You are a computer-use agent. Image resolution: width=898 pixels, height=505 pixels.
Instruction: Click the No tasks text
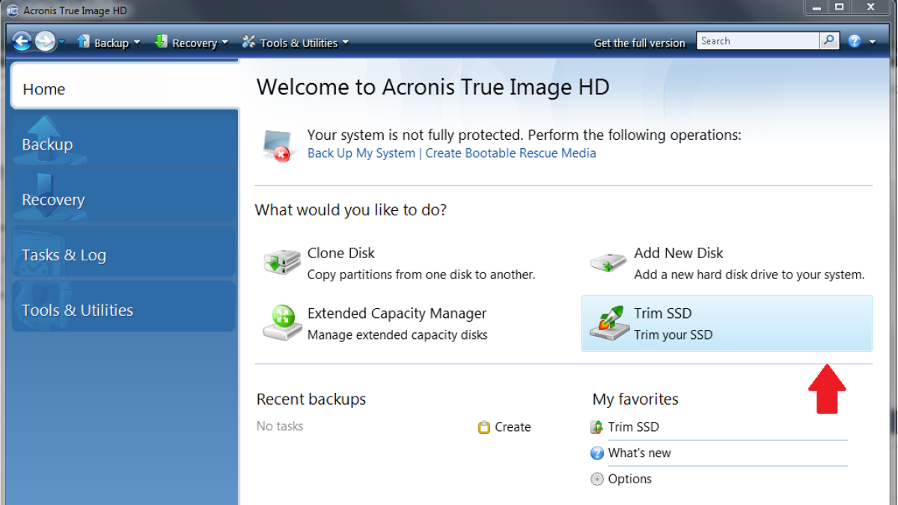click(x=280, y=426)
